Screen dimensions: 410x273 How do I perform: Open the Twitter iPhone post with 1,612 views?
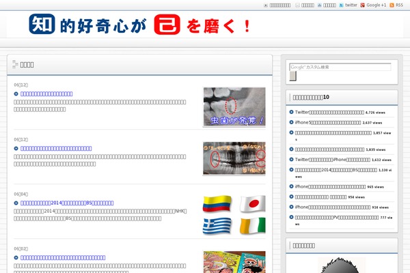[333, 160]
